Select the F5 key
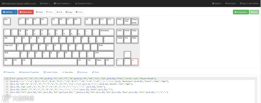Image resolution: width=261 pixels, height=103 pixels. (x=55, y=21)
